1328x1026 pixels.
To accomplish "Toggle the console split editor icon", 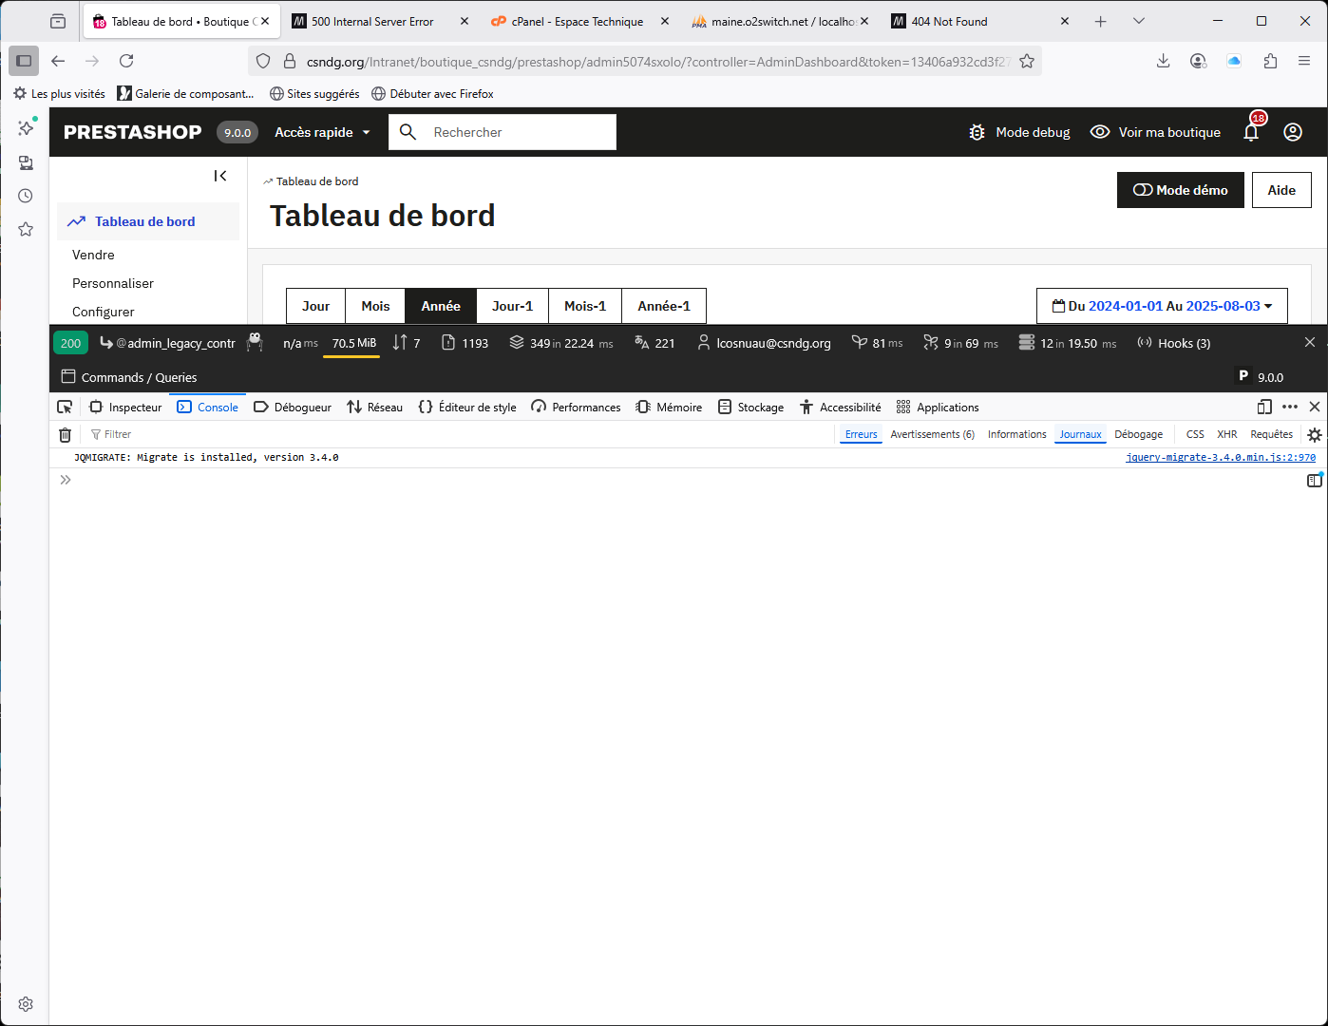I will click(x=1314, y=481).
